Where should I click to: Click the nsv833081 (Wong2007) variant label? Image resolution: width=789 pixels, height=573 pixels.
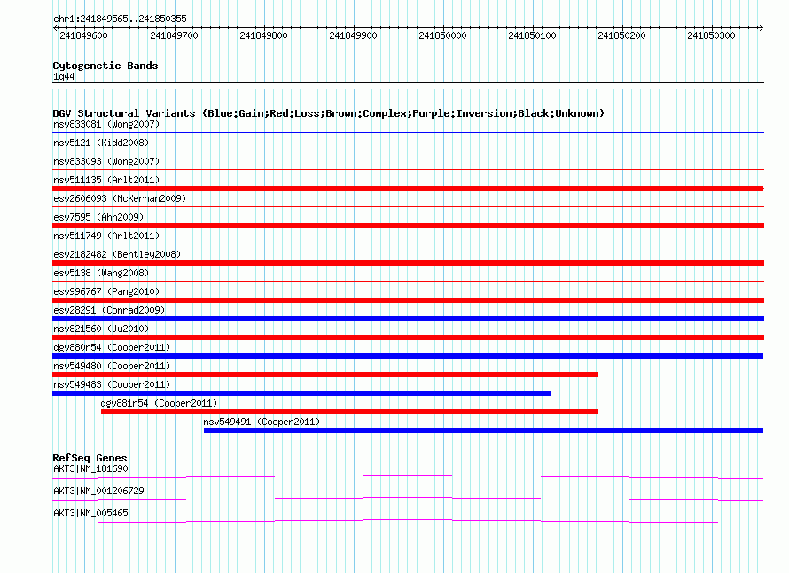[x=106, y=124]
